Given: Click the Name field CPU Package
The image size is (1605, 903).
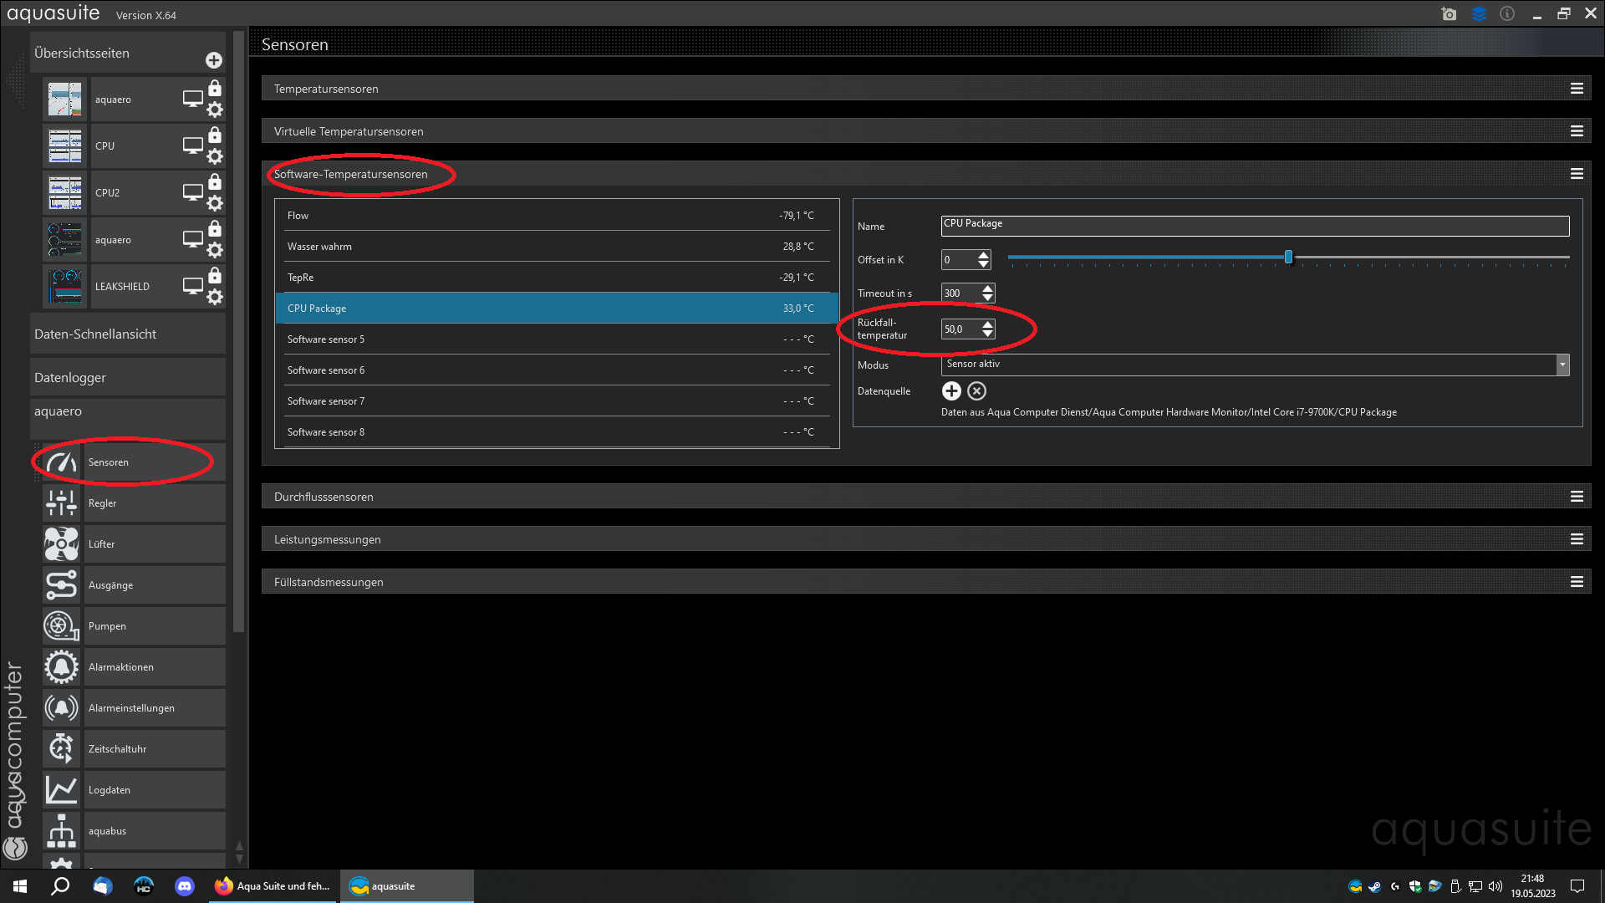Looking at the screenshot, I should coord(1254,226).
